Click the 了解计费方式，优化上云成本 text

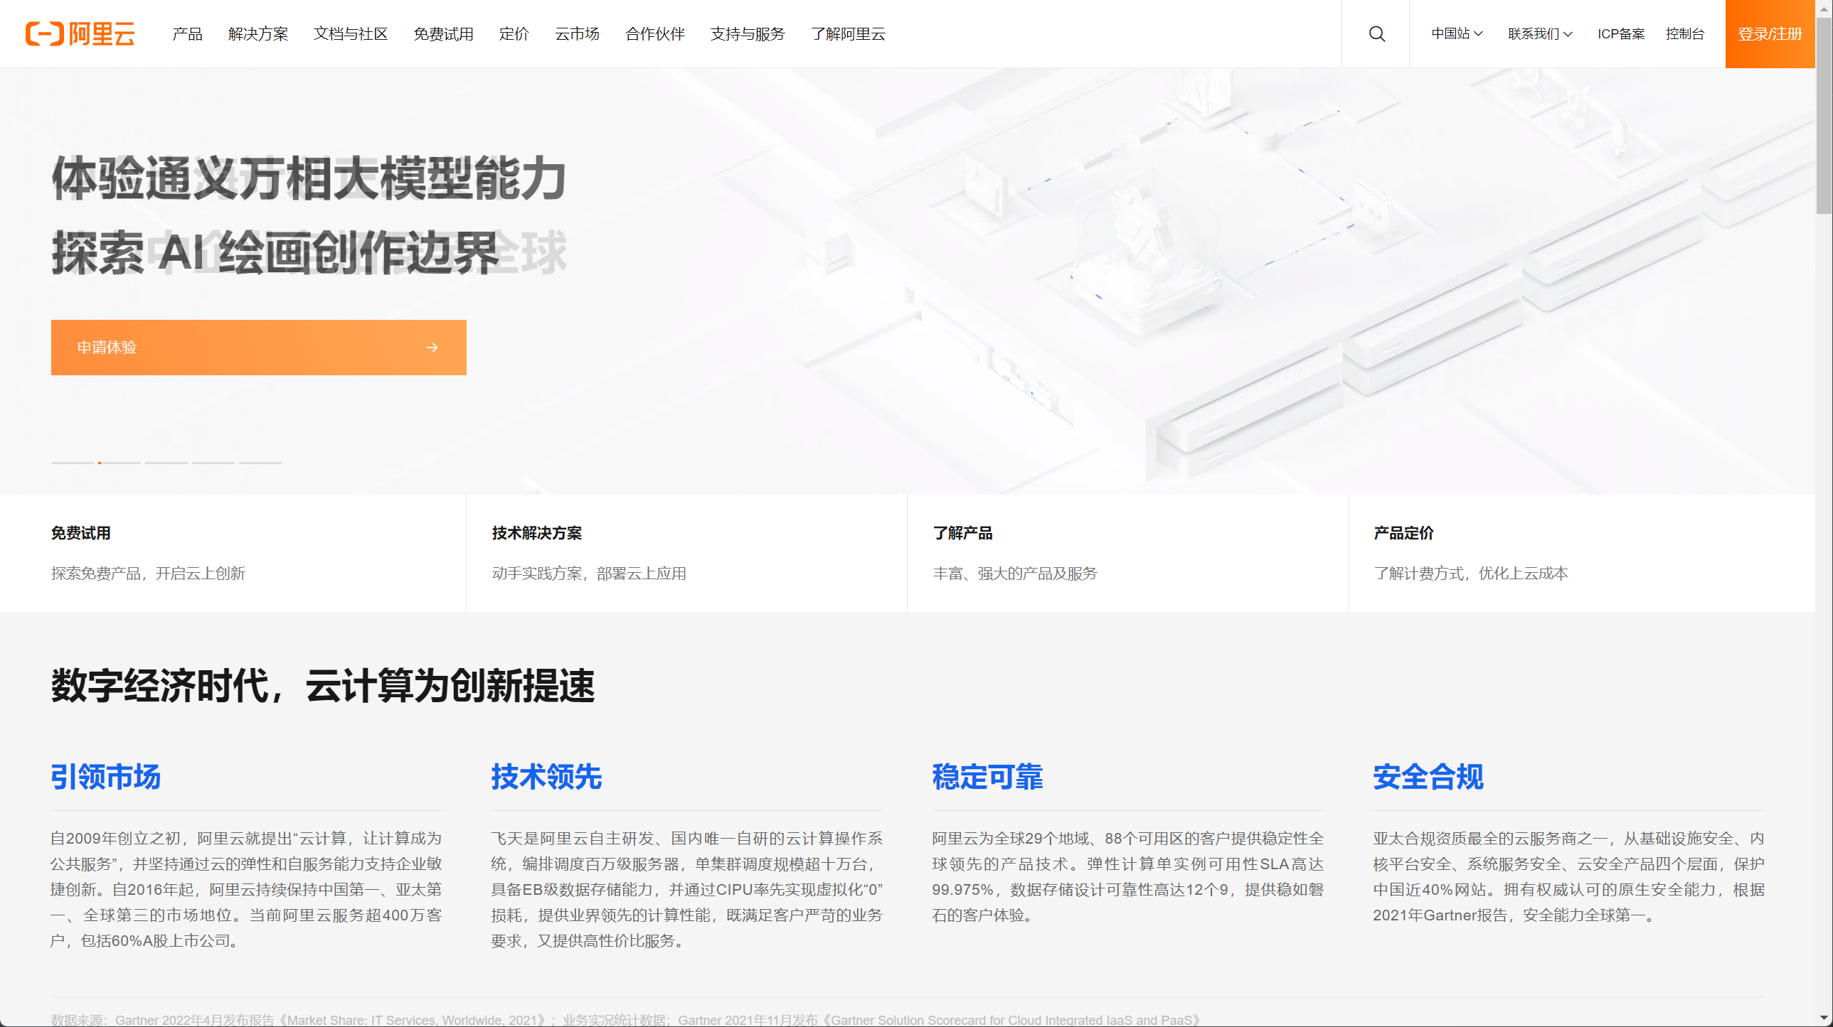click(1471, 574)
